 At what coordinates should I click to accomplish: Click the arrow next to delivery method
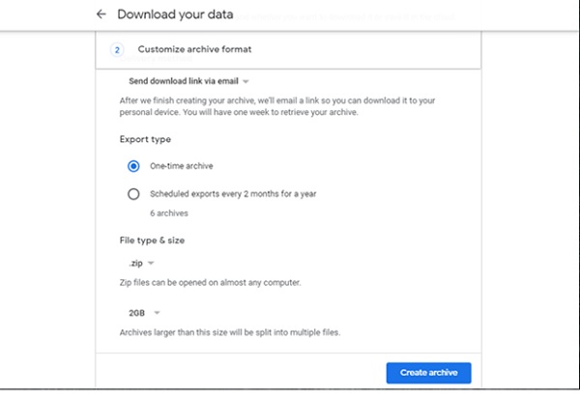tap(246, 82)
